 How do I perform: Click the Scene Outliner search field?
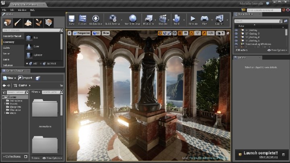click(258, 21)
